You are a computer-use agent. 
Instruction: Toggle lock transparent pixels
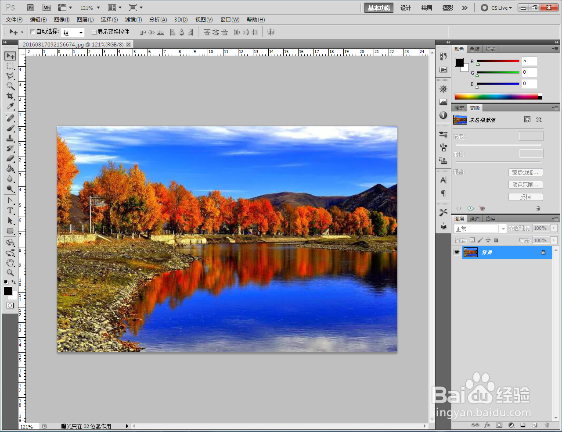click(x=472, y=240)
